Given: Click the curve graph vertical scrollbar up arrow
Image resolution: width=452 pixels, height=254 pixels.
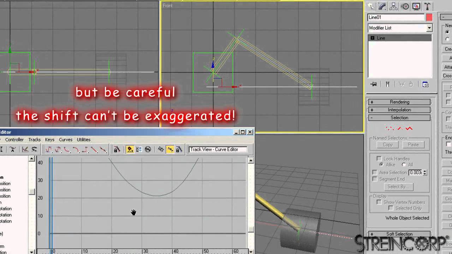Looking at the screenshot, I should (x=251, y=160).
